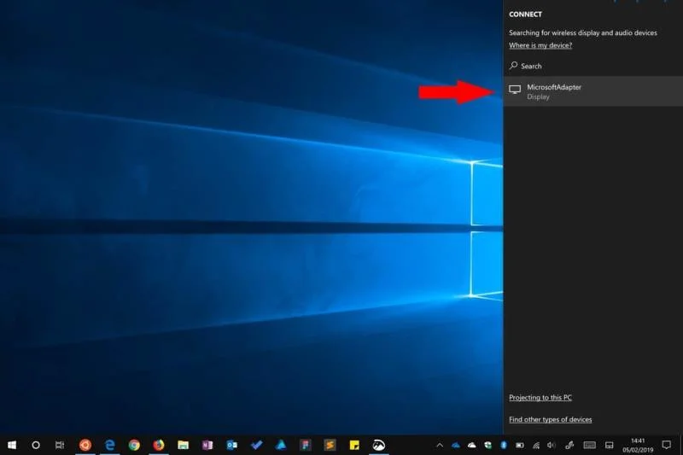Open 'Projecting to this PC' link
This screenshot has height=455, width=683.
click(540, 398)
